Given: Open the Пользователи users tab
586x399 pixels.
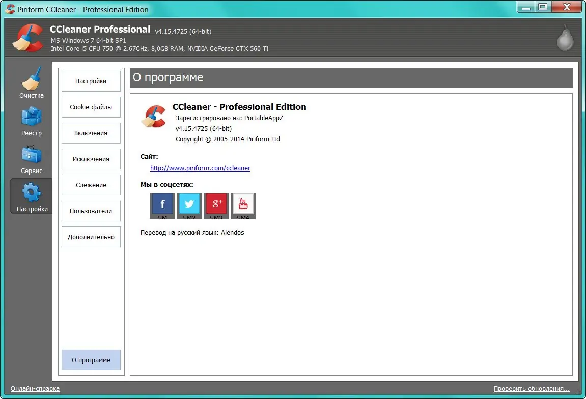Looking at the screenshot, I should pos(91,211).
